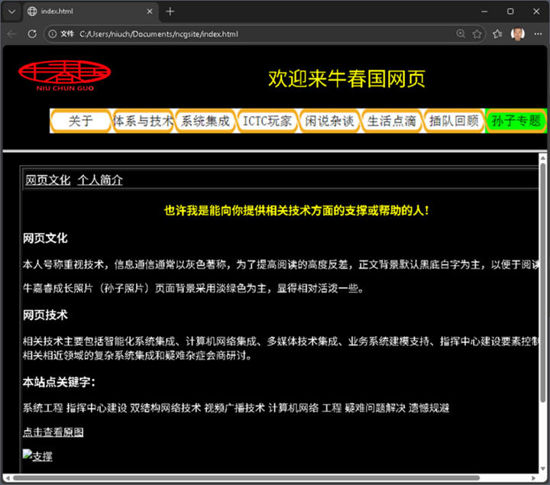Viewport: 550px width, 485px height.
Task: Open the green 孙子专题 button
Action: [x=516, y=121]
